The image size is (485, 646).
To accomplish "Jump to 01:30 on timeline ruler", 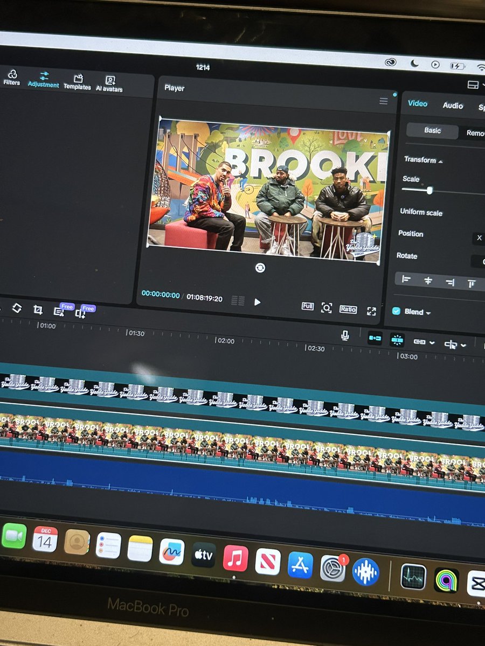I will pyautogui.click(x=136, y=333).
